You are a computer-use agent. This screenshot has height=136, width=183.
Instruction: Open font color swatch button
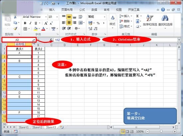click(x=43, y=28)
